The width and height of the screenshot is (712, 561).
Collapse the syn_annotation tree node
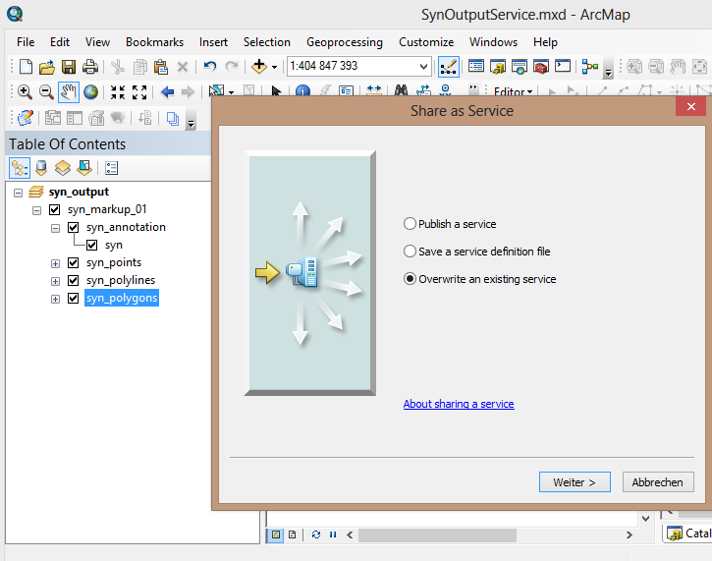(x=56, y=228)
